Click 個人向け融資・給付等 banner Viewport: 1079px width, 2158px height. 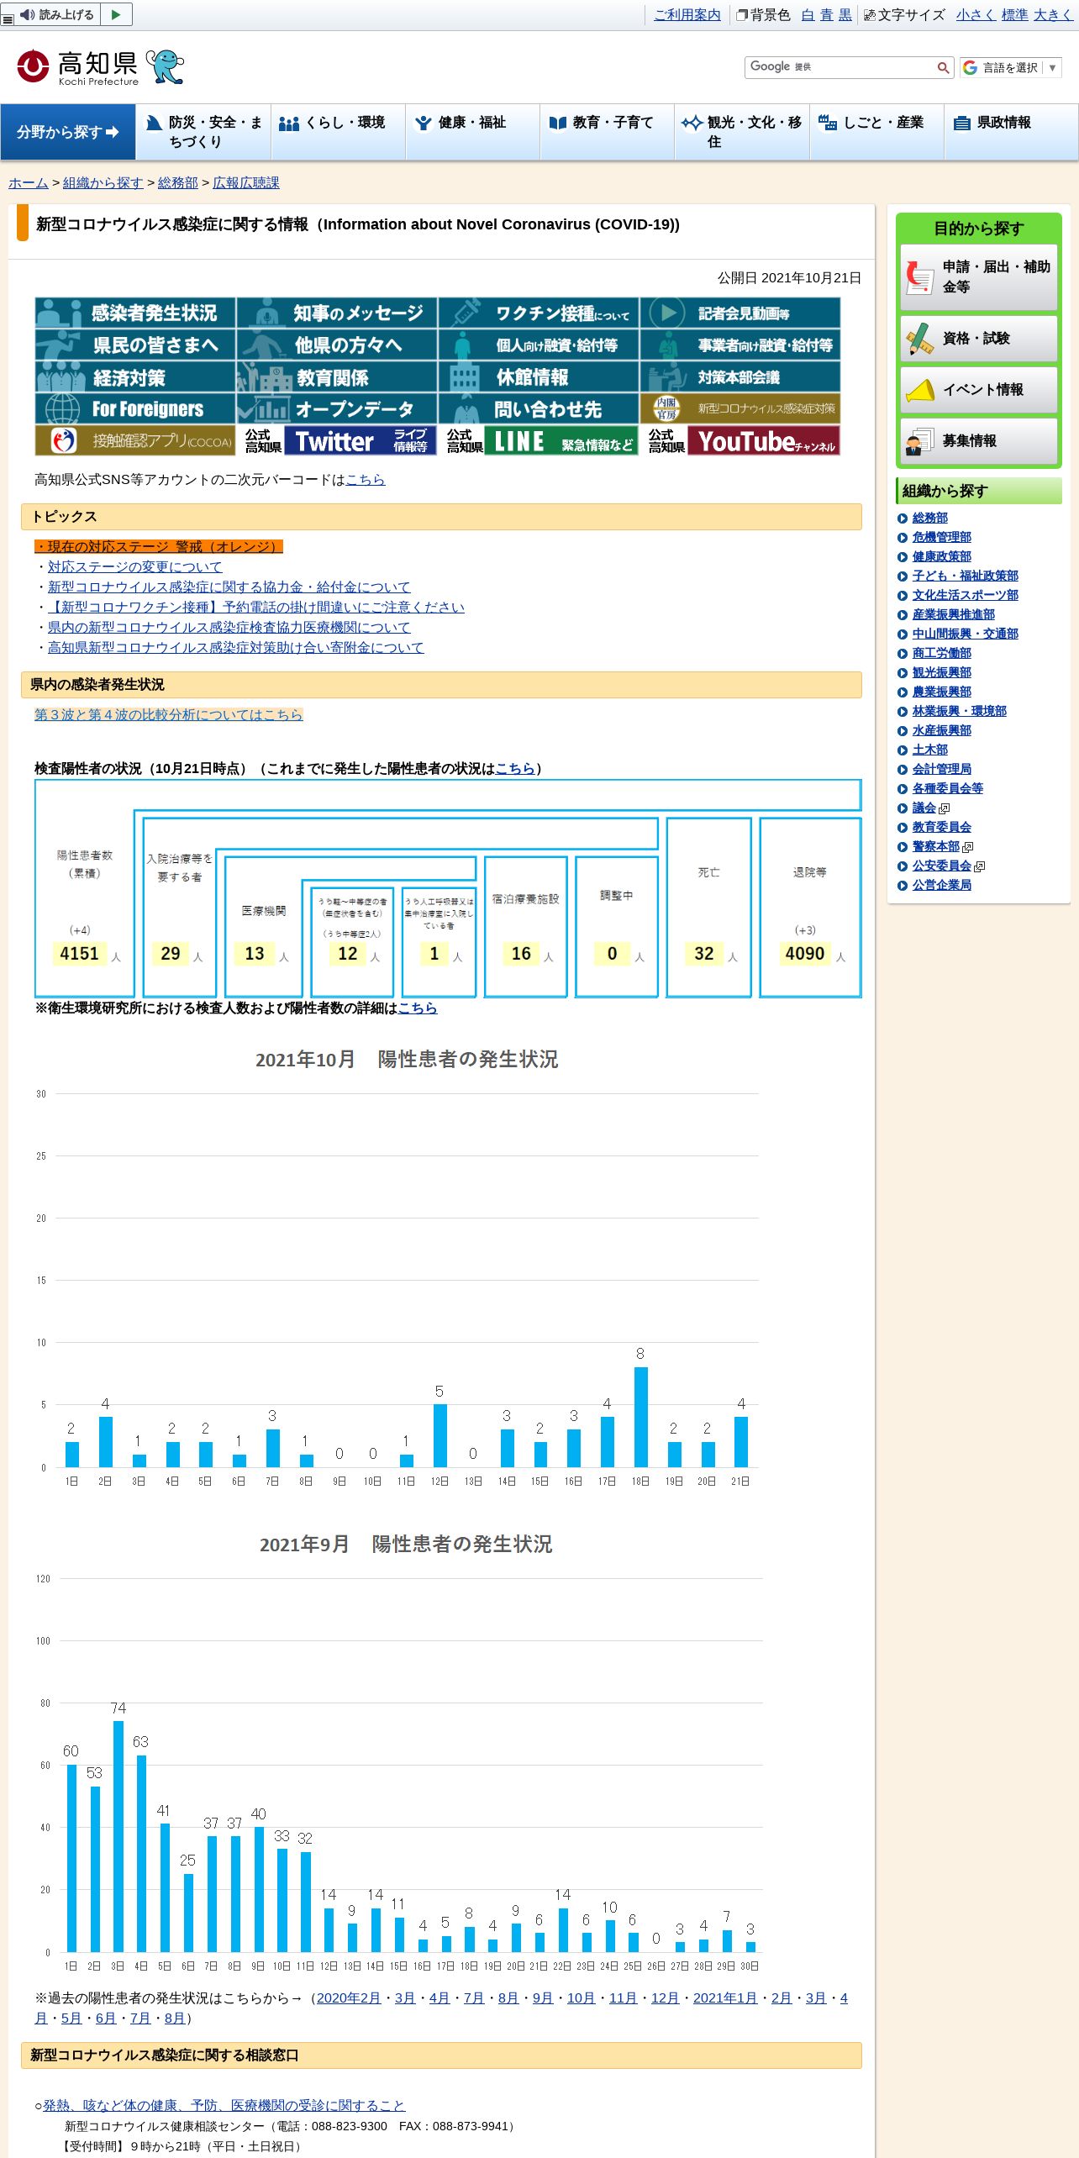click(539, 345)
